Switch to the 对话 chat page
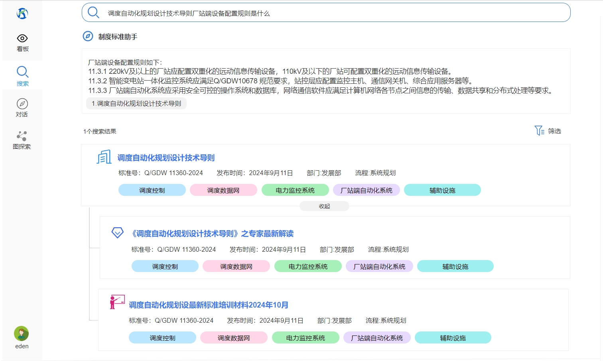603x361 pixels. [22, 108]
